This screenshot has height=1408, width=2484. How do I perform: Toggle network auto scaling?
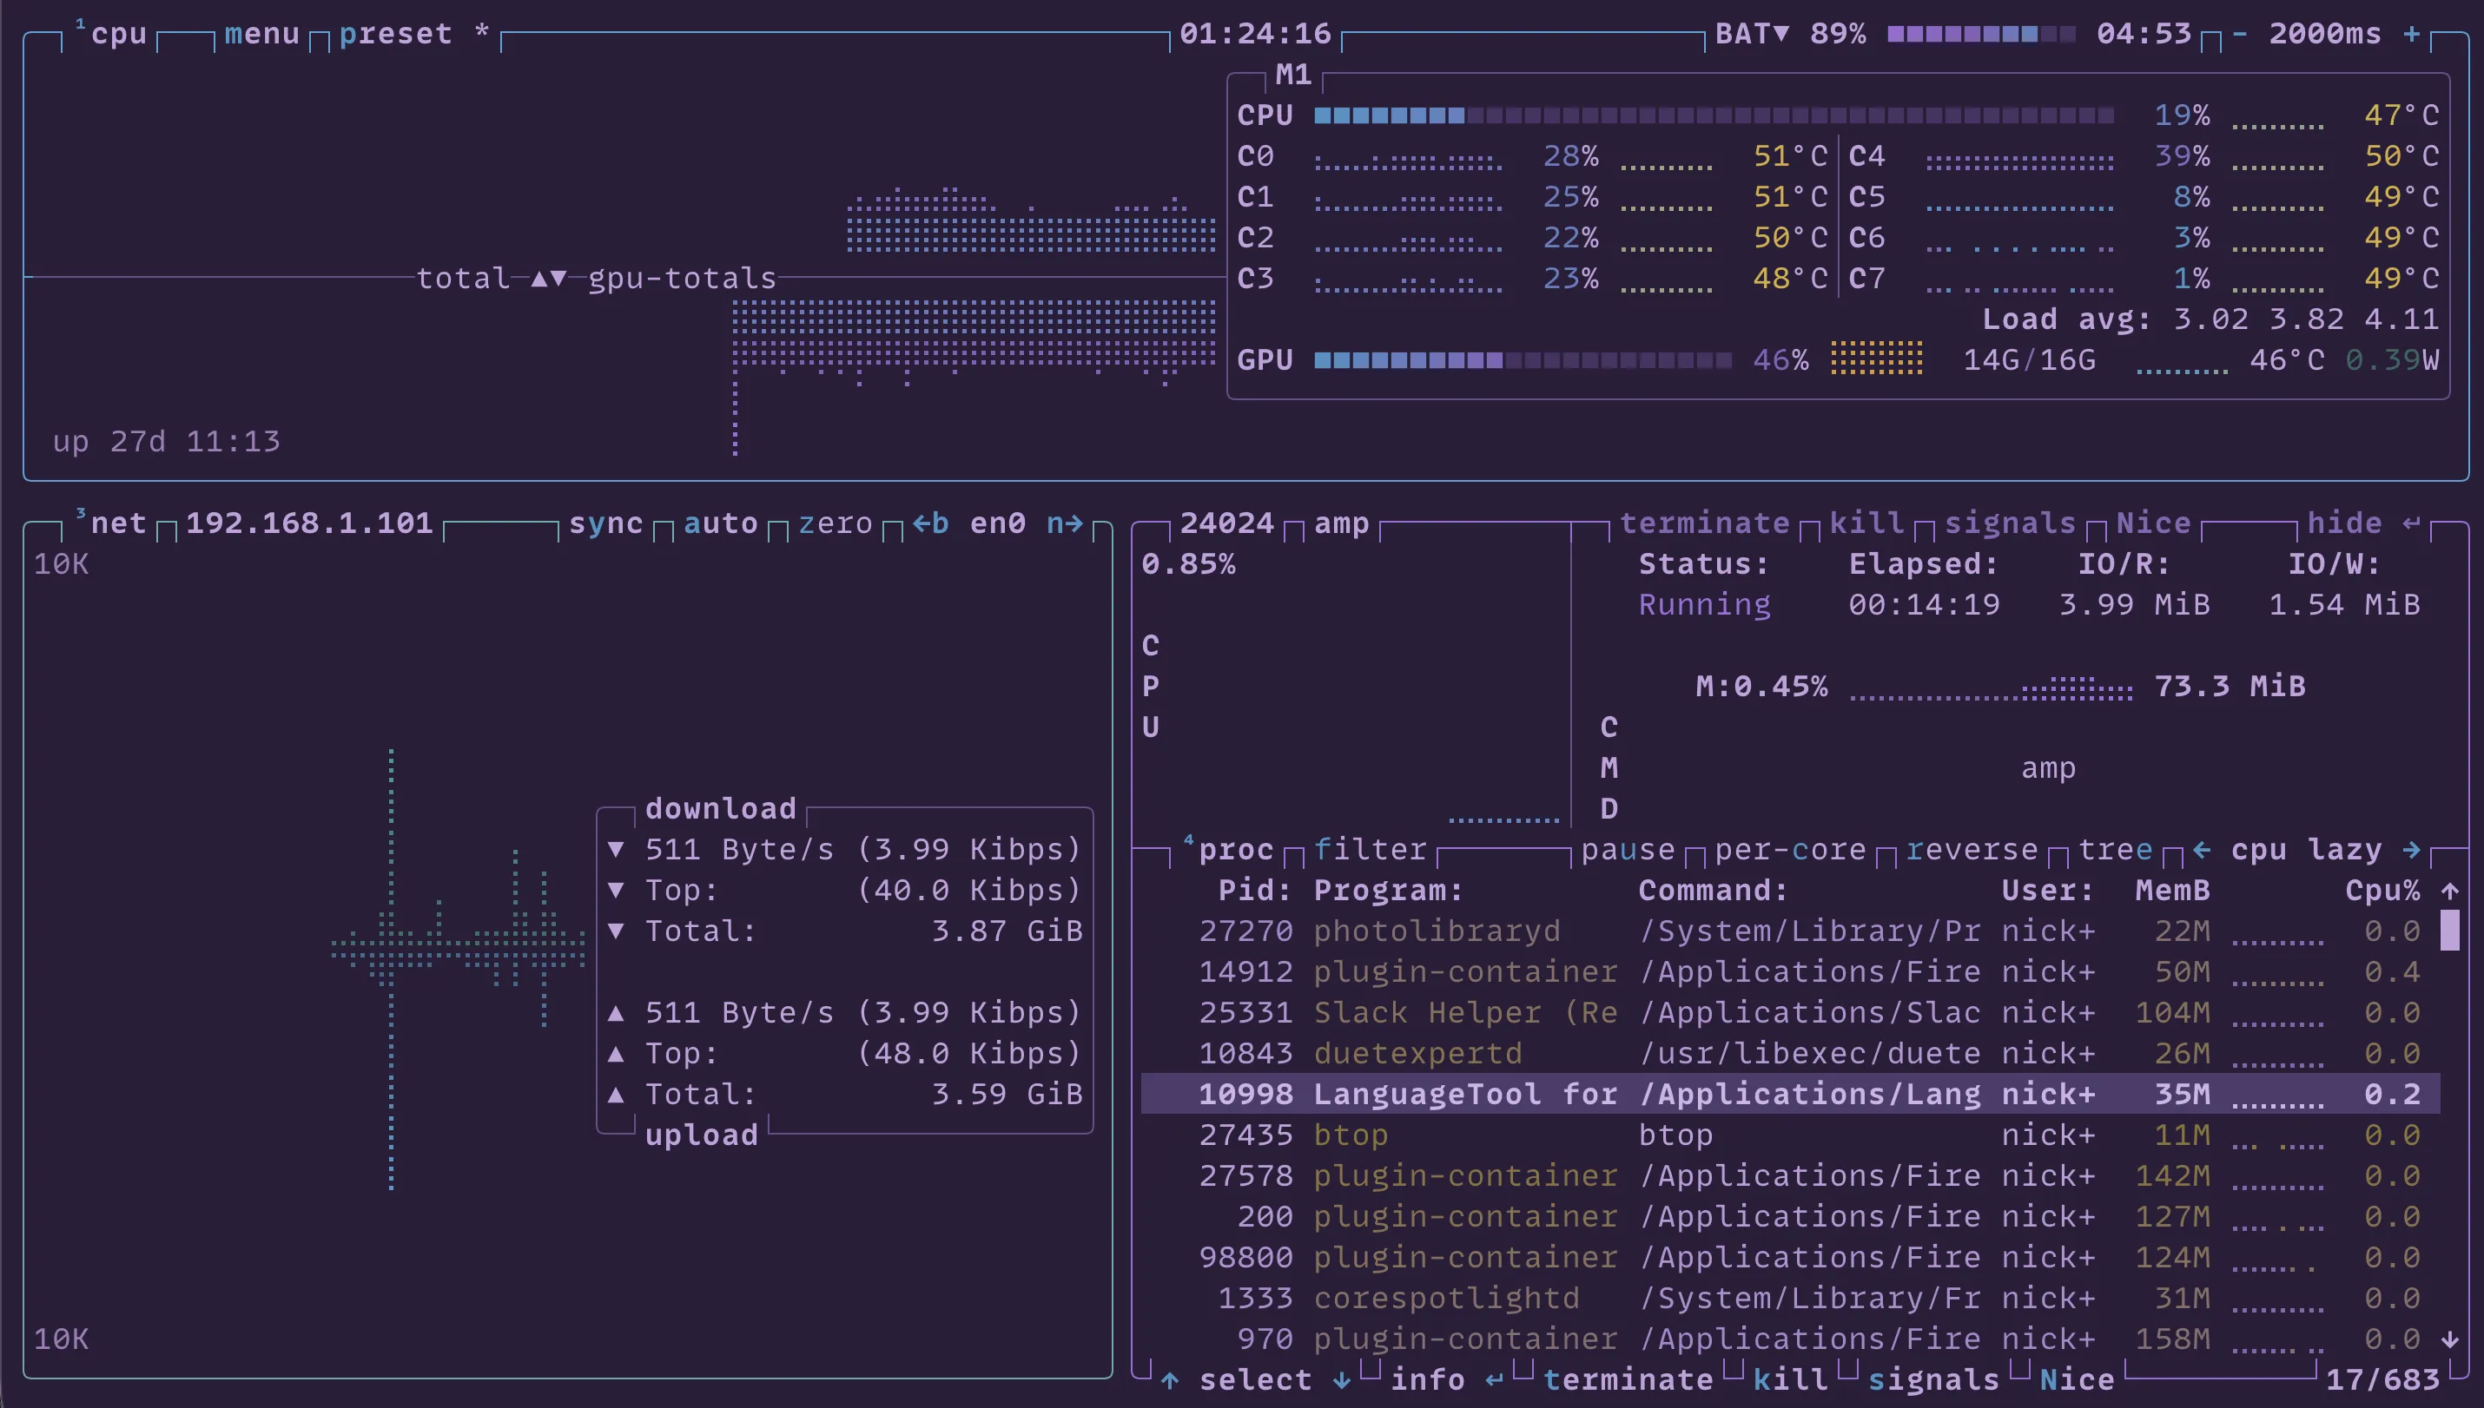click(x=721, y=523)
